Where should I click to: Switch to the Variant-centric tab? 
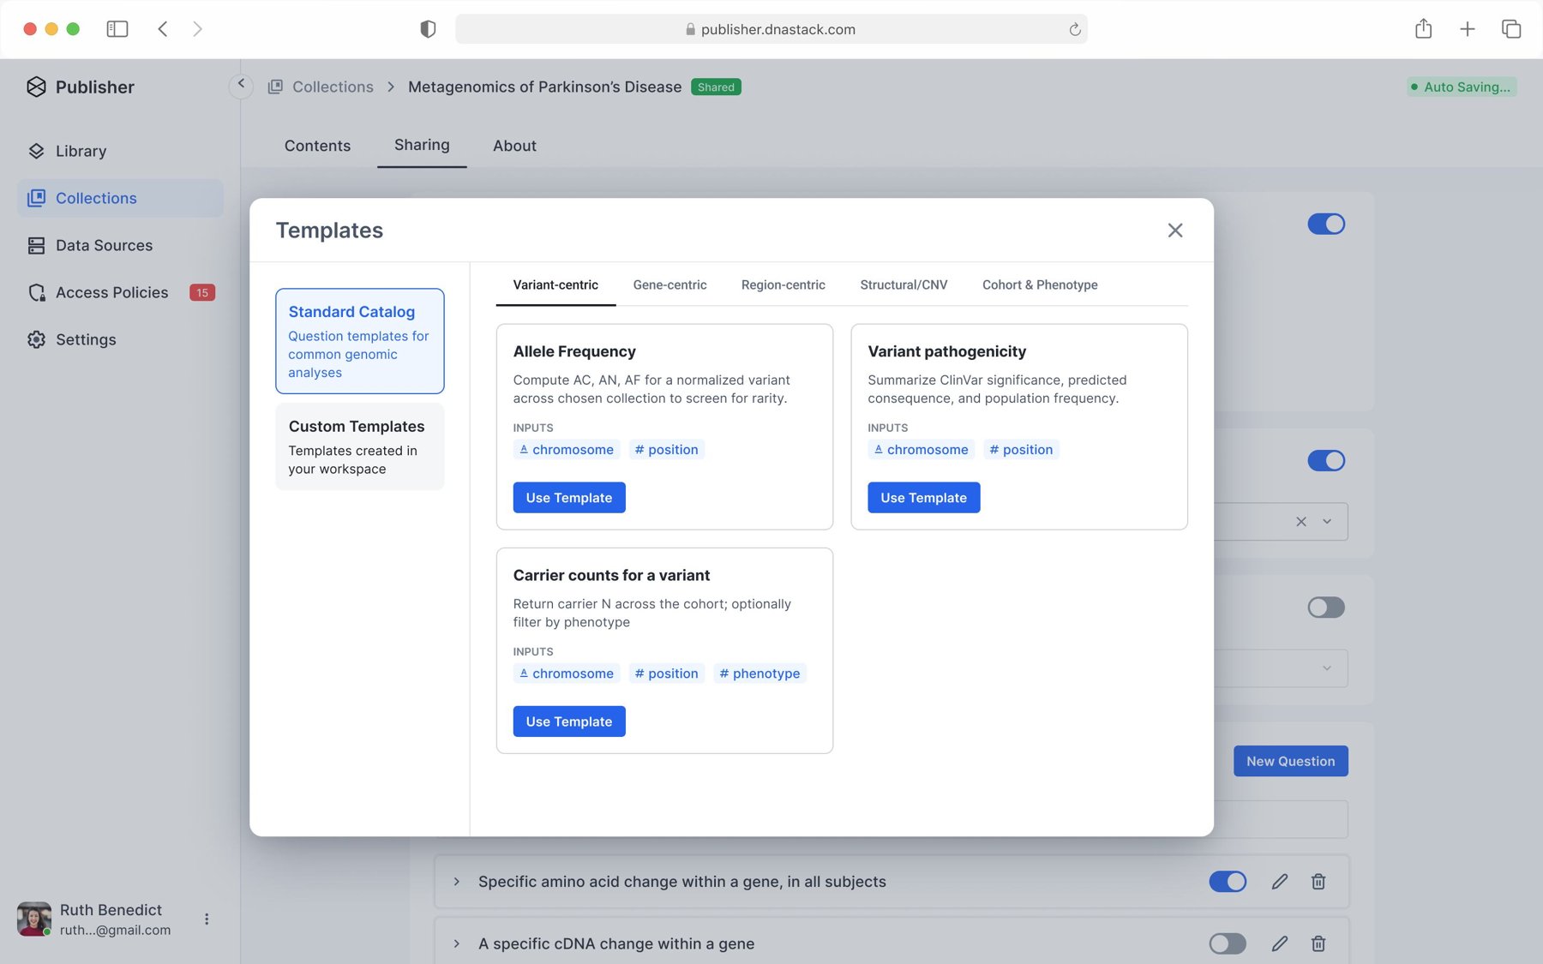pyautogui.click(x=555, y=284)
